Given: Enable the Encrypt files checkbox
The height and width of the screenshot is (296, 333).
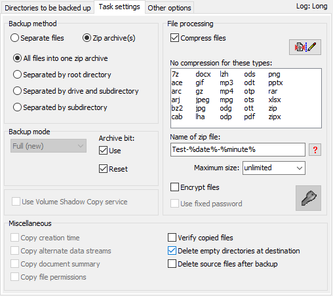Looking at the screenshot, I should [174, 187].
